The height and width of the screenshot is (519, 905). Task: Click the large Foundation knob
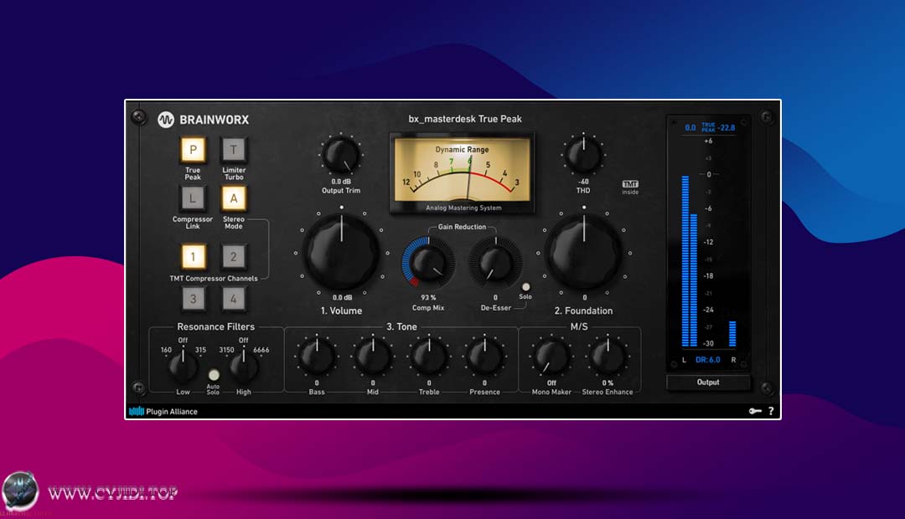click(x=584, y=253)
